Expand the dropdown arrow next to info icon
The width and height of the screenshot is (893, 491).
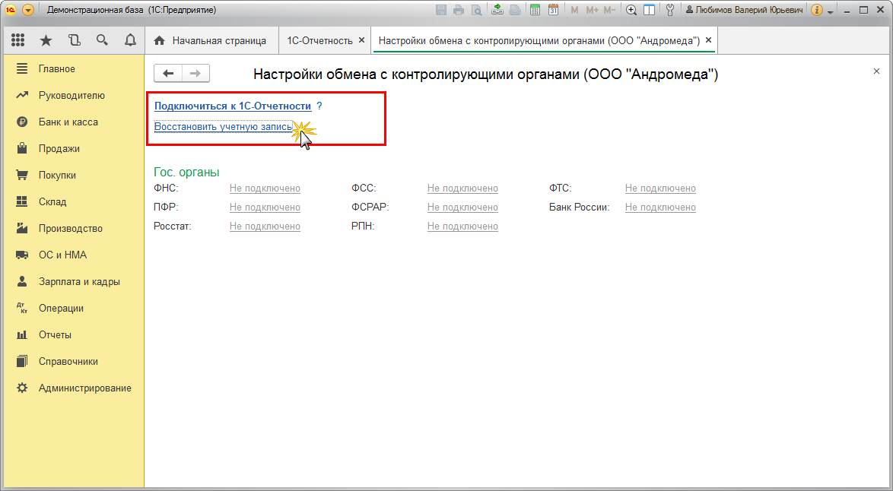831,11
